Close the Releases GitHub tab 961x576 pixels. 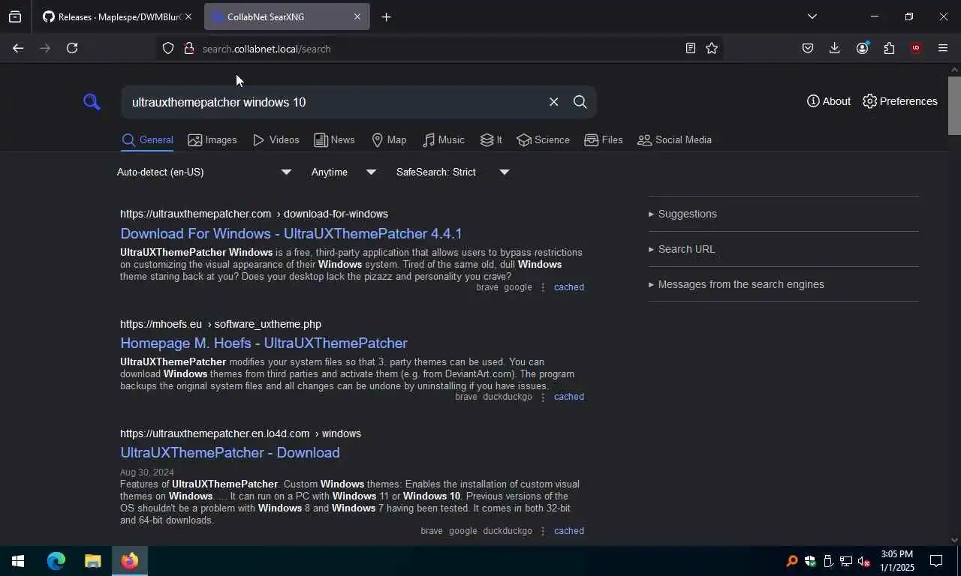point(188,16)
